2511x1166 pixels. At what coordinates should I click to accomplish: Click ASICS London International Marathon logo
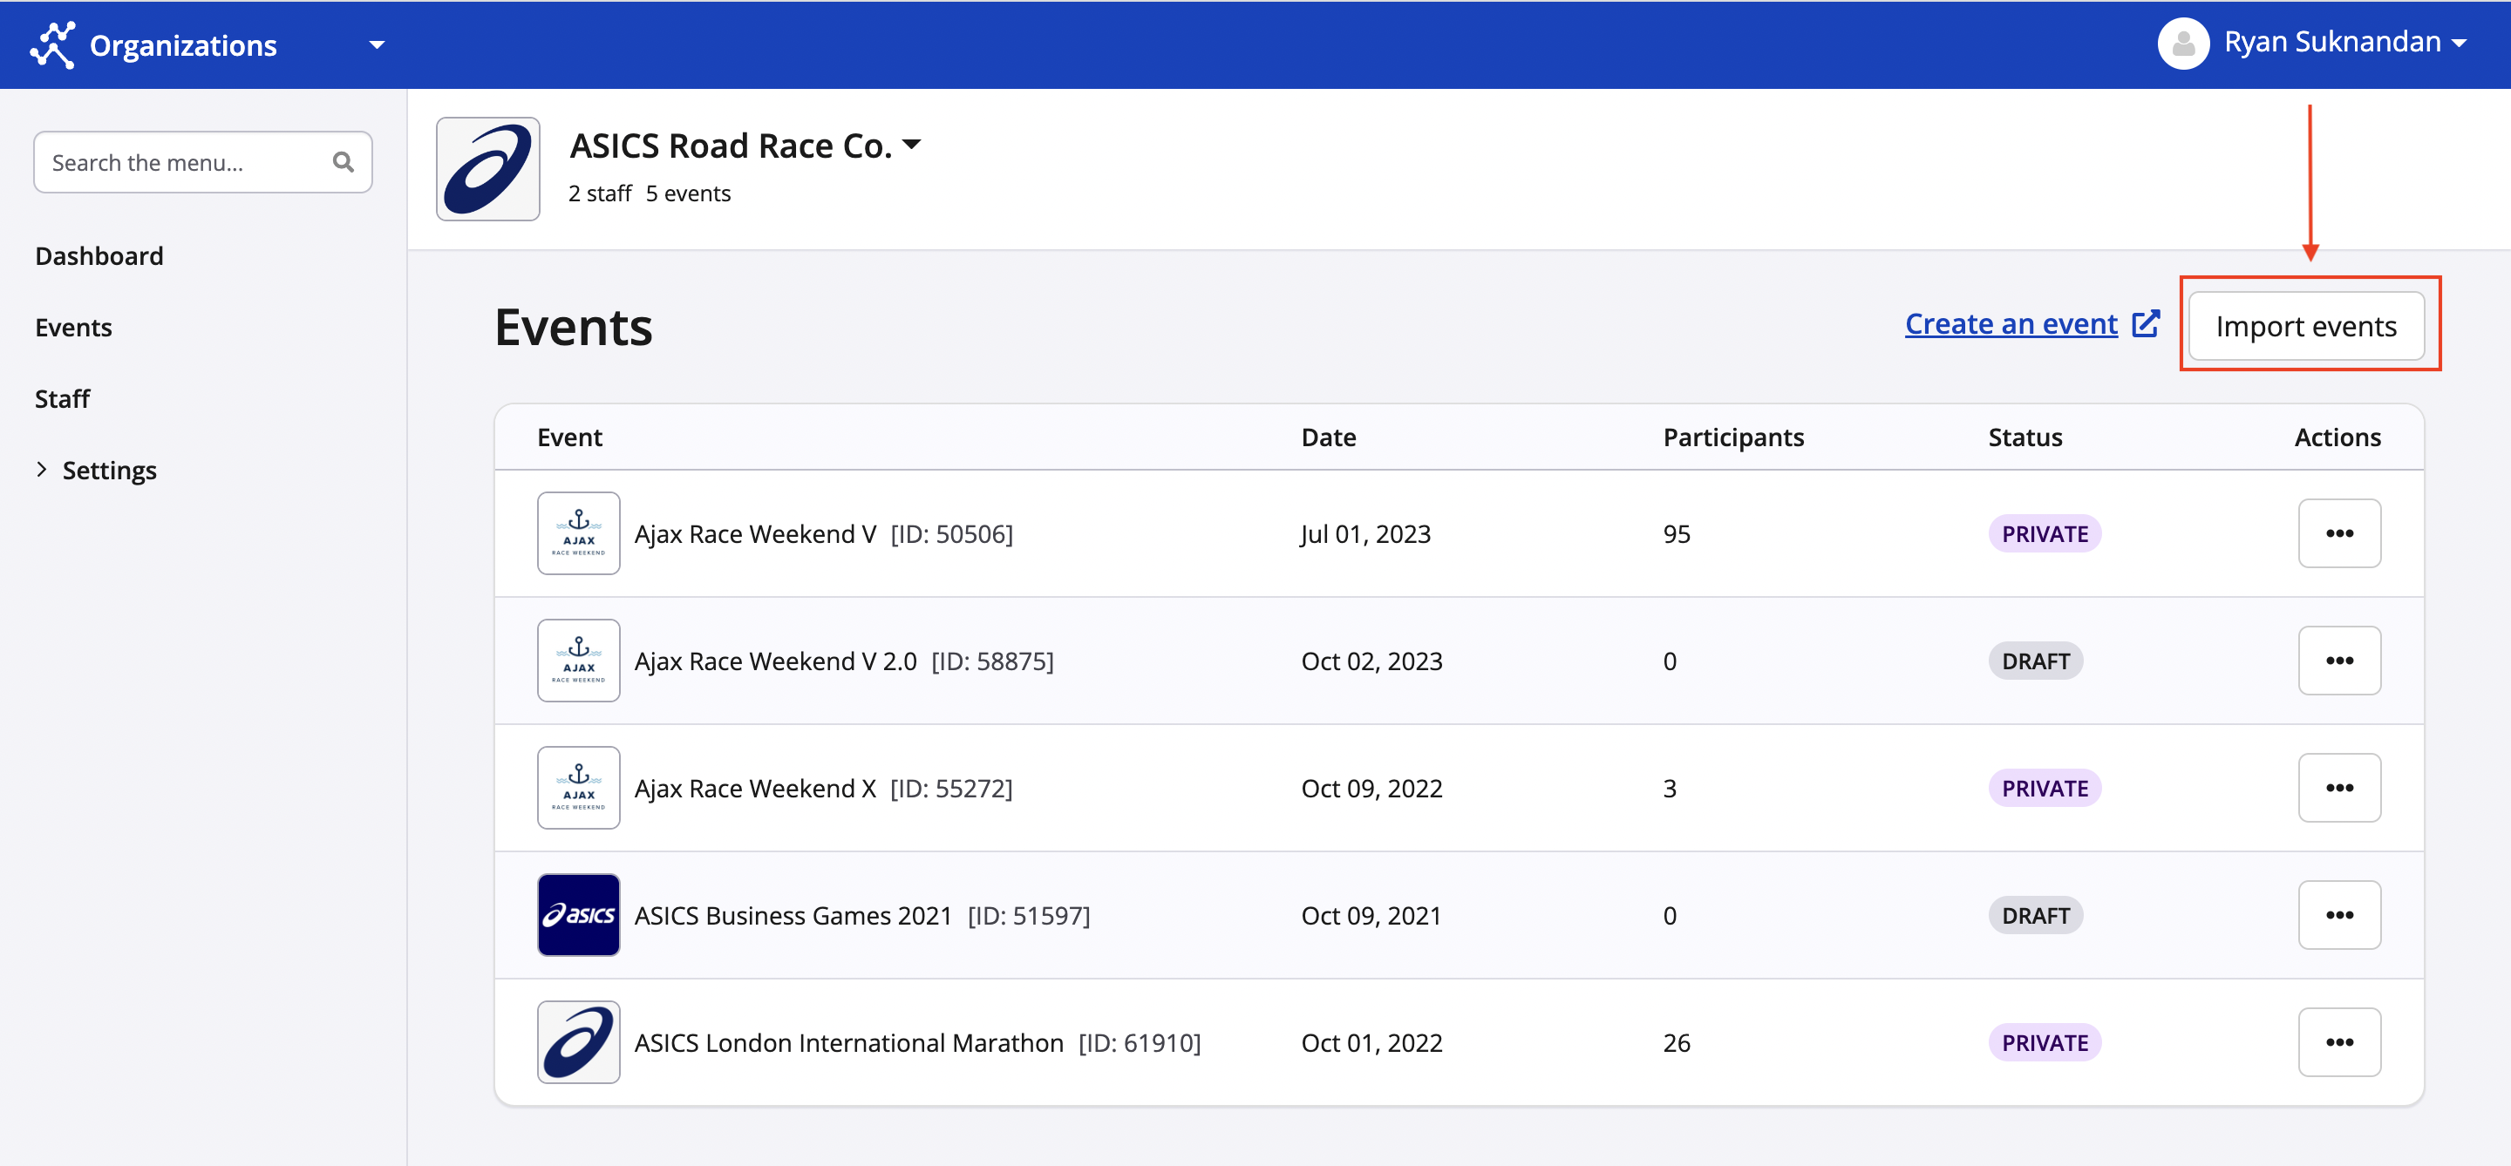(x=579, y=1042)
